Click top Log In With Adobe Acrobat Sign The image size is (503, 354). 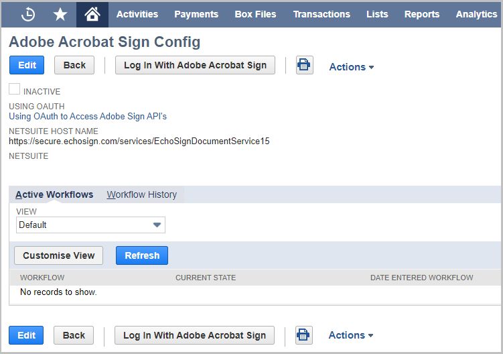click(195, 65)
